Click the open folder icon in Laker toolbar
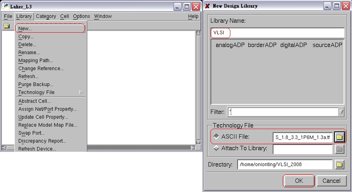The image size is (352, 192). (x=6, y=26)
